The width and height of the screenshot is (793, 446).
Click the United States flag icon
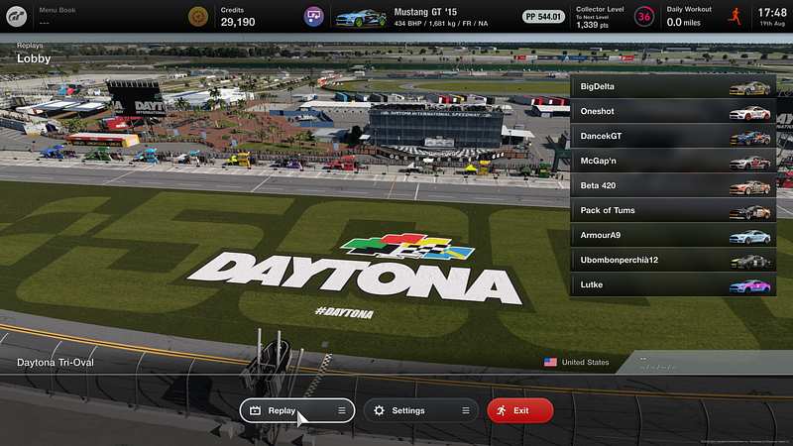[550, 362]
